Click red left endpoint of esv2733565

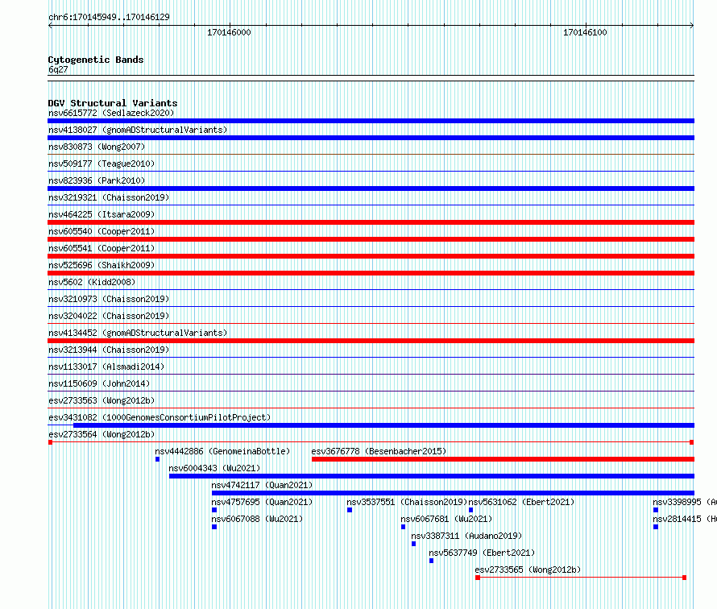coord(478,578)
